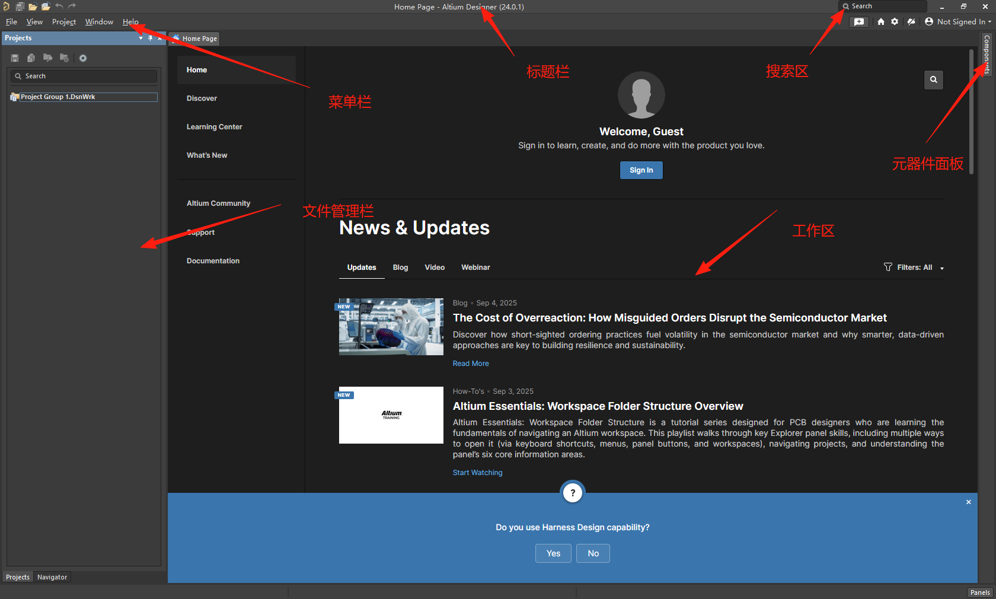
Task: Switch to the Webinar tab in News & Updates
Action: (x=475, y=267)
